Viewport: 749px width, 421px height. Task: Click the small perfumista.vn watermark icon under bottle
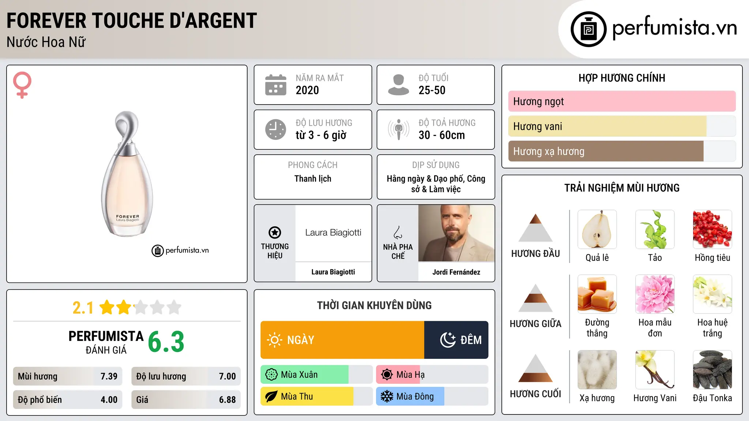158,251
